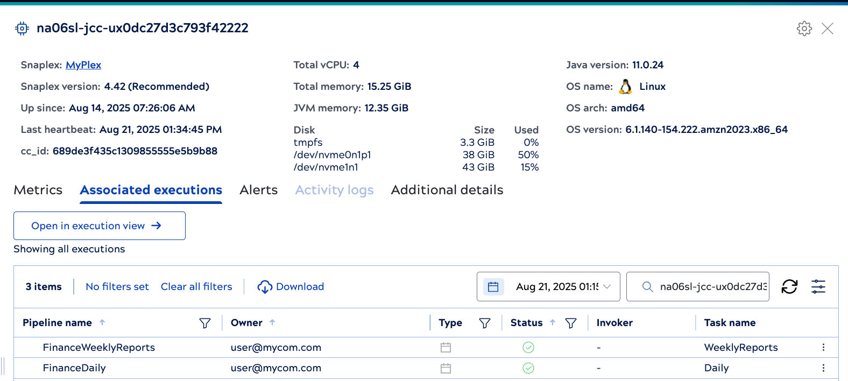The image size is (848, 381).
Task: Click the calendar icon in date picker
Action: click(493, 287)
